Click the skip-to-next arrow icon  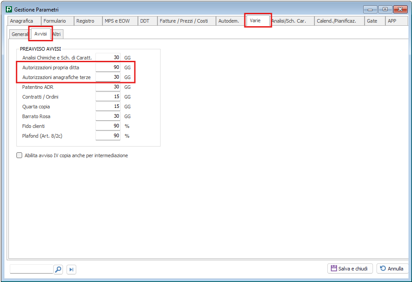pyautogui.click(x=71, y=269)
